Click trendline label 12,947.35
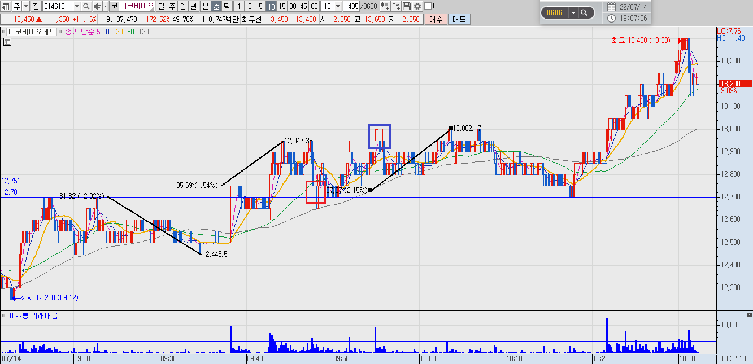This screenshot has height=364, width=753. click(x=299, y=141)
